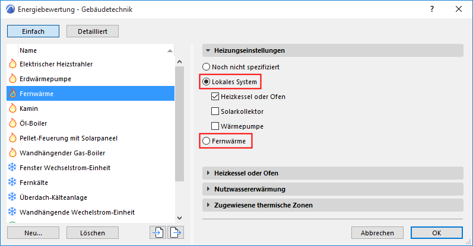Switch to the Einfach view
This screenshot has width=473, height=246.
click(34, 31)
